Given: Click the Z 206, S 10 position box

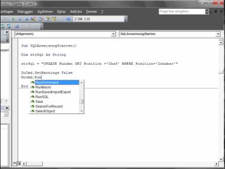Looking at the screenshot, I should click(x=99, y=19).
